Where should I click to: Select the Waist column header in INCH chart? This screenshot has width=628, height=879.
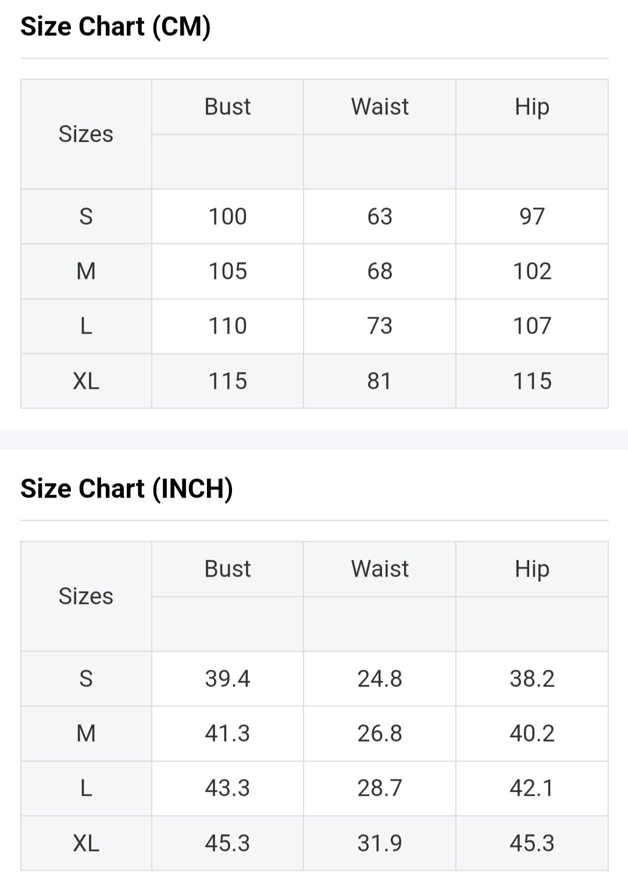380,569
